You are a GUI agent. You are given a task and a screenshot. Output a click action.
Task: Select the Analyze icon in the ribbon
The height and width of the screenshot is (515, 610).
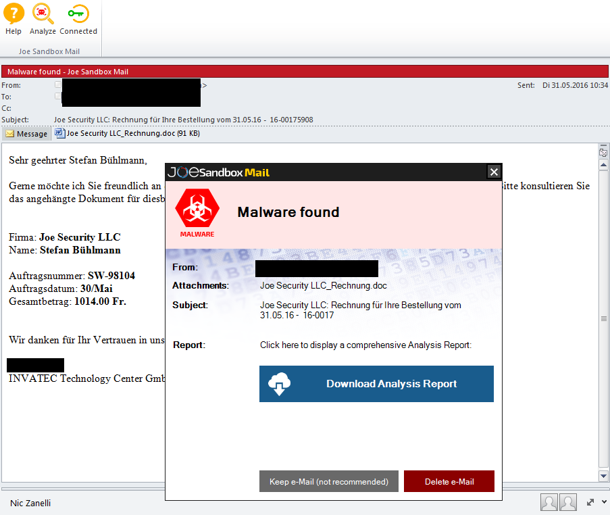coord(43,19)
